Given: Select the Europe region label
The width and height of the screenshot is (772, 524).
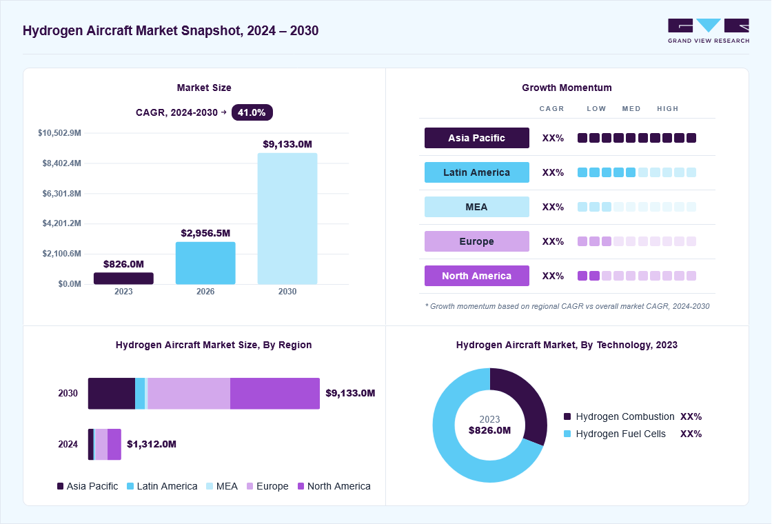Looking at the screenshot, I should (x=476, y=241).
